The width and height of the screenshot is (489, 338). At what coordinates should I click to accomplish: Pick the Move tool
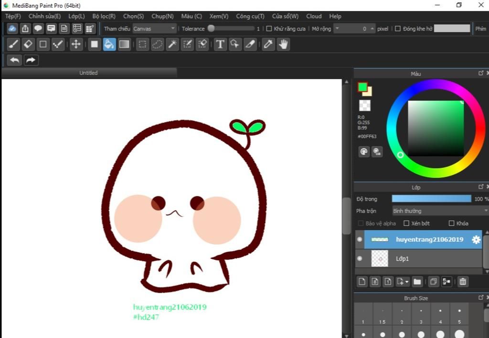[75, 44]
